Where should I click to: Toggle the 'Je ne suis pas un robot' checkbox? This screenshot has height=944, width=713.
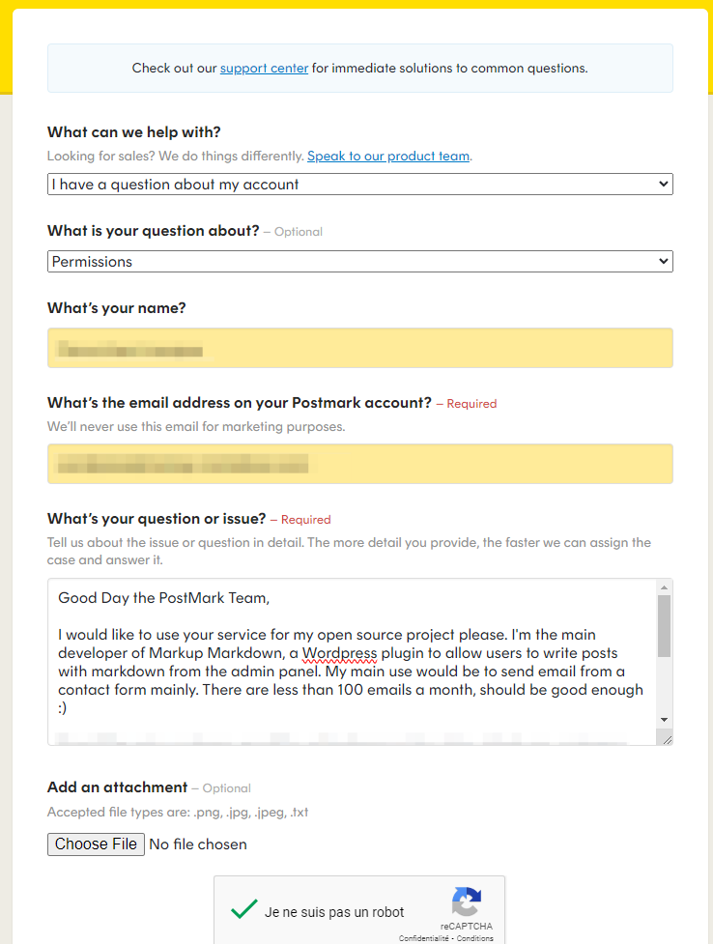point(244,910)
